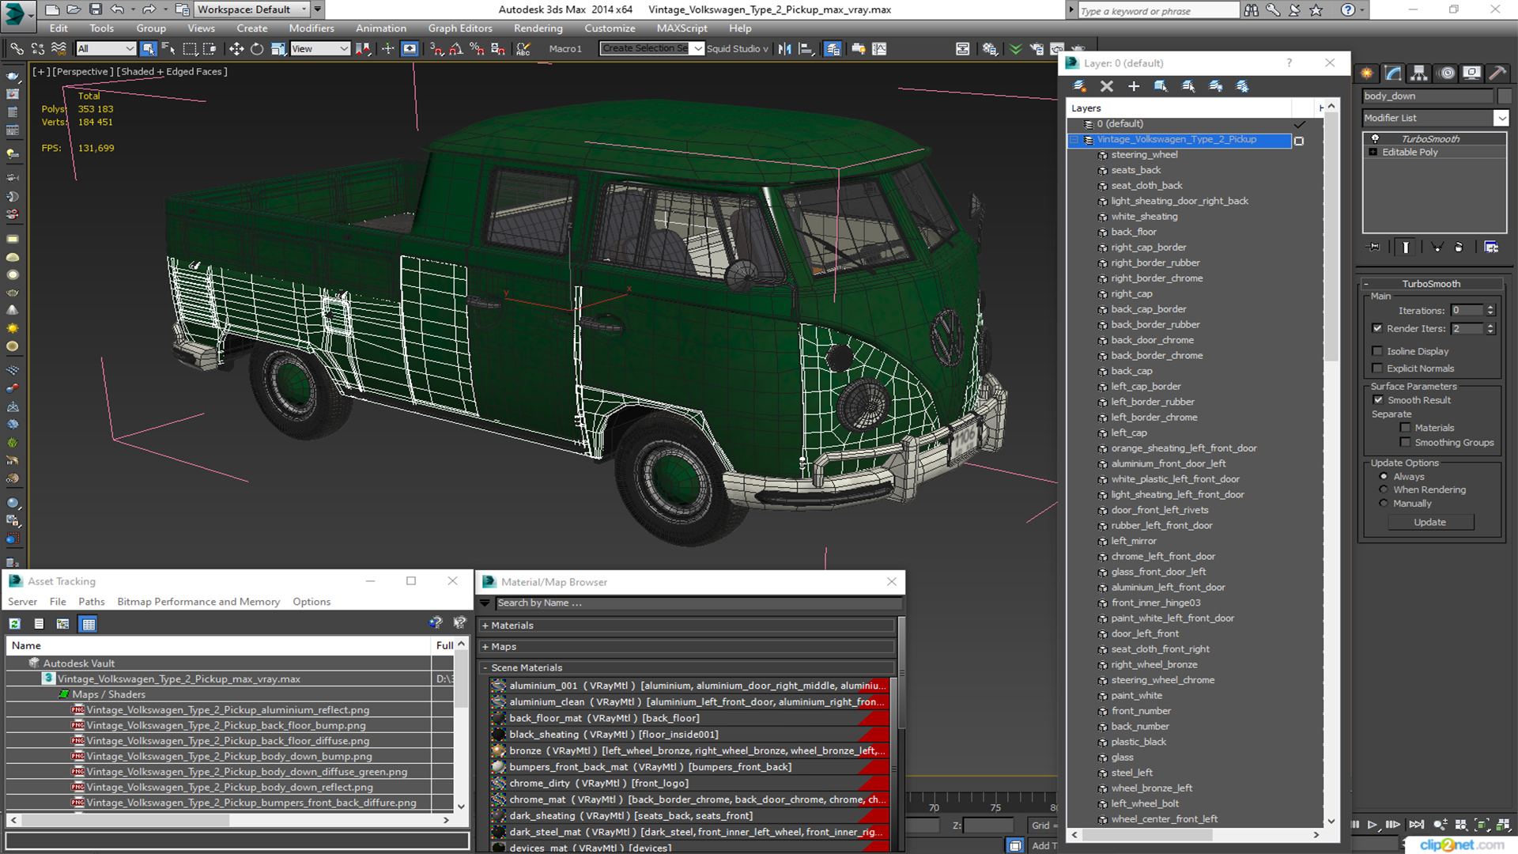Click the Update button in TurboSmooth
1518x854 pixels.
tap(1429, 523)
